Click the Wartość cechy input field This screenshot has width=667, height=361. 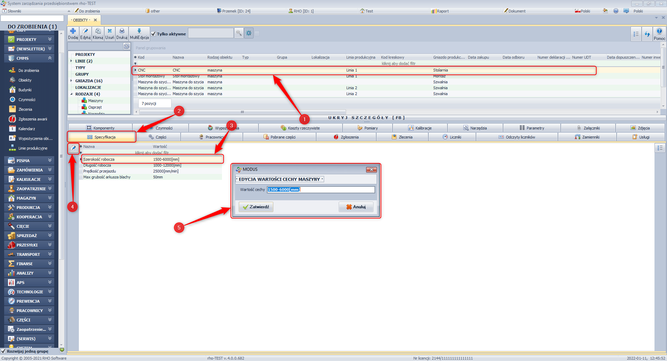pos(321,190)
